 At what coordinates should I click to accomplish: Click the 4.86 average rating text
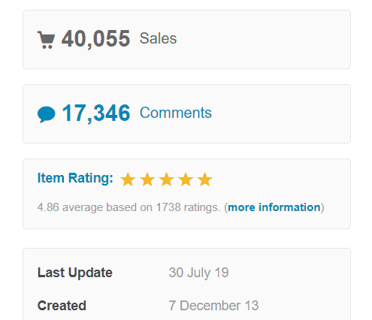point(129,207)
